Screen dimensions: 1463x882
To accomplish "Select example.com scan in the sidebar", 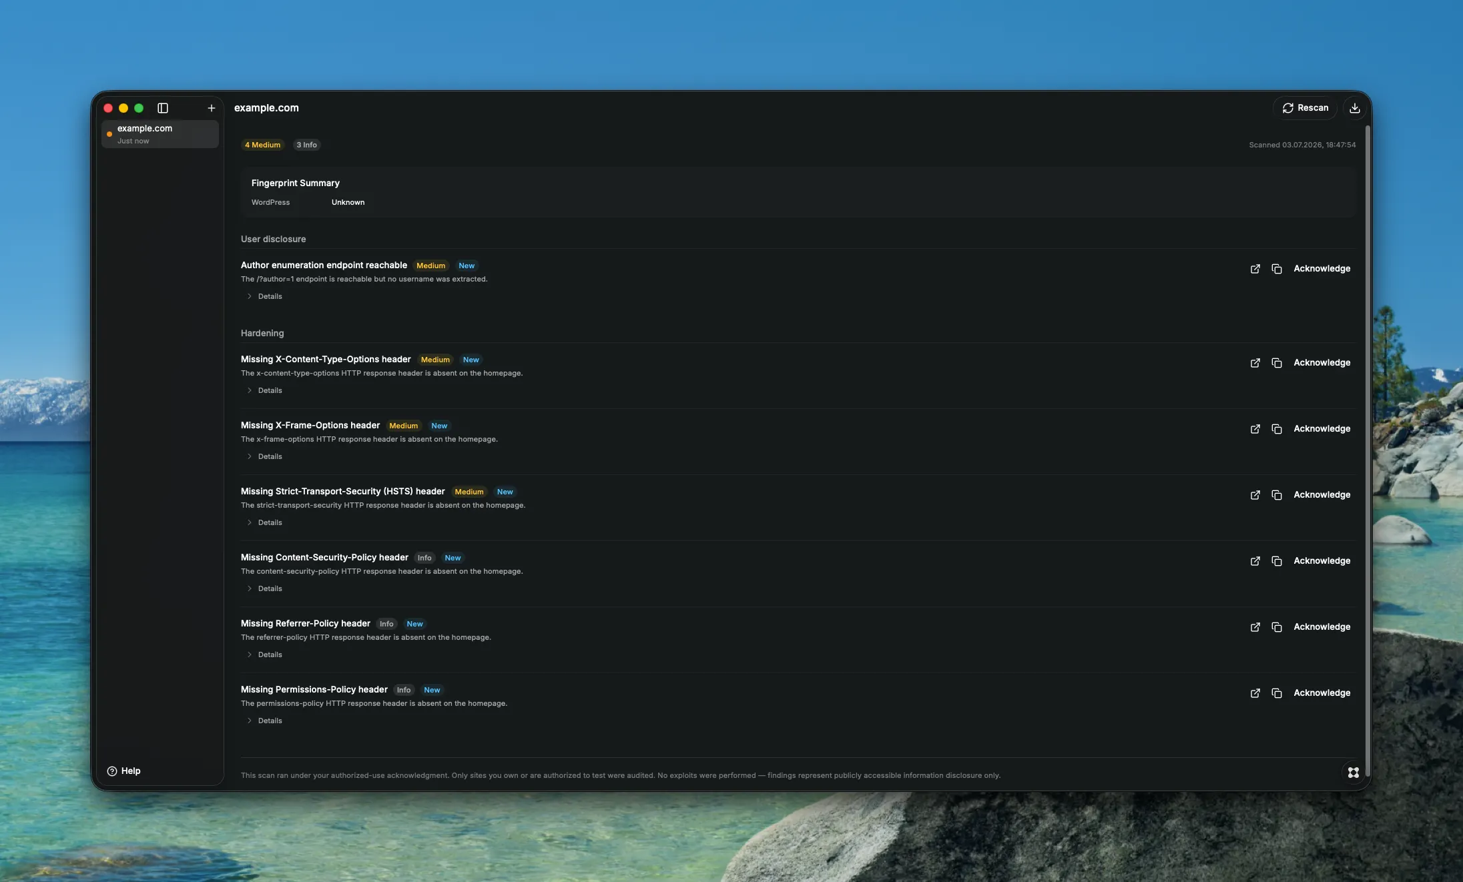I will click(160, 134).
